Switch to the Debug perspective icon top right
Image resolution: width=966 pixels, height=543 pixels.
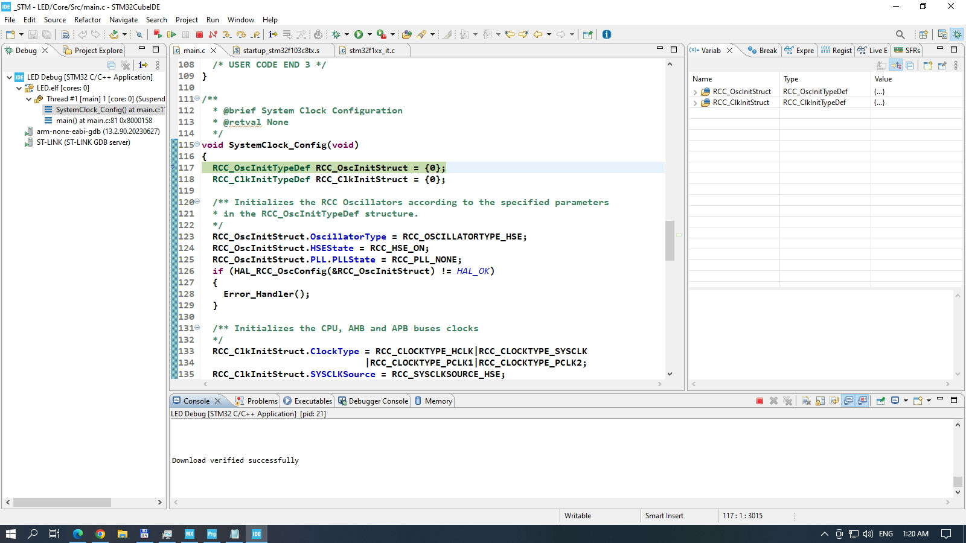[956, 34]
